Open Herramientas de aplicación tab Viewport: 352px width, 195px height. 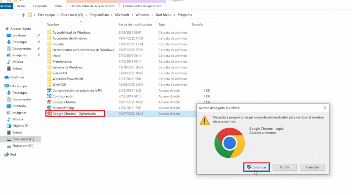point(142,6)
